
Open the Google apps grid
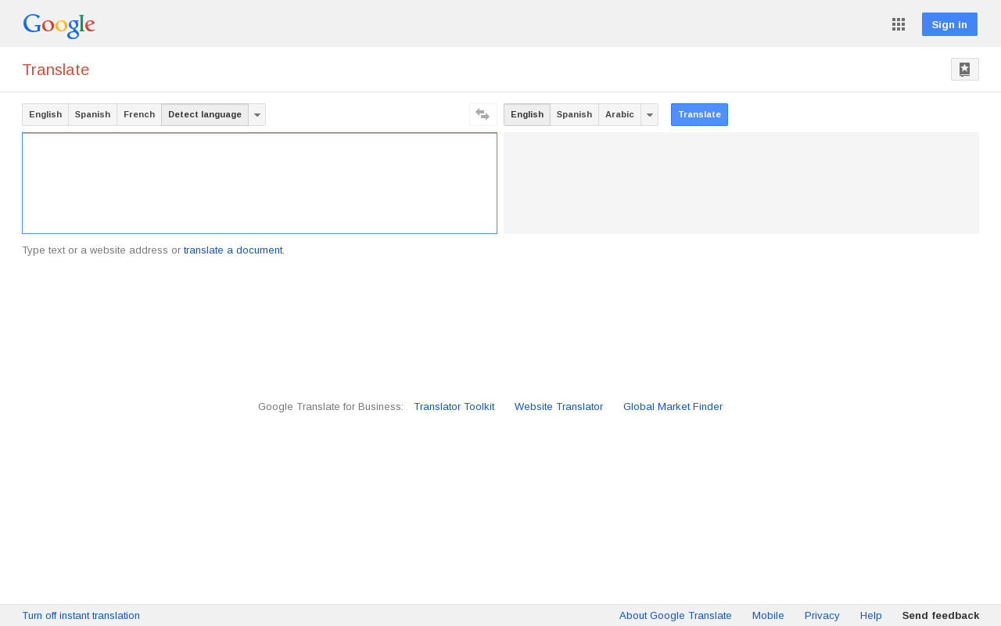[899, 24]
